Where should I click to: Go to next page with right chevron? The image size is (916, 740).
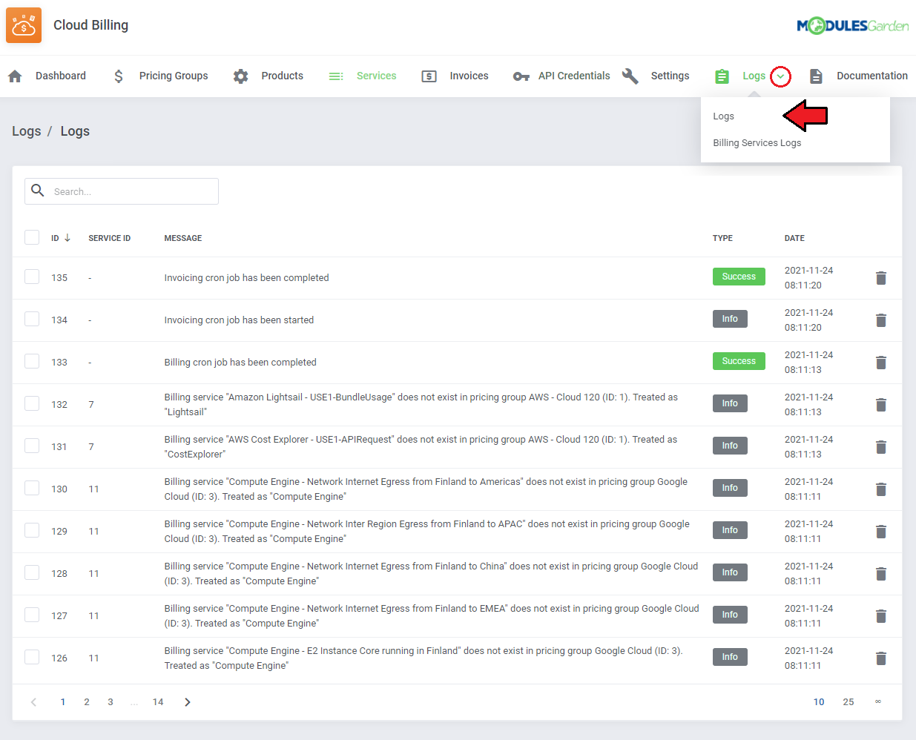tap(188, 702)
